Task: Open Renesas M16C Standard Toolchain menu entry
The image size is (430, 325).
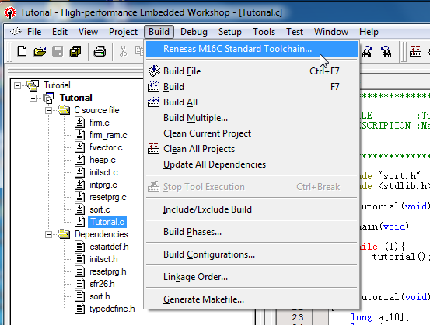Action: [252, 49]
